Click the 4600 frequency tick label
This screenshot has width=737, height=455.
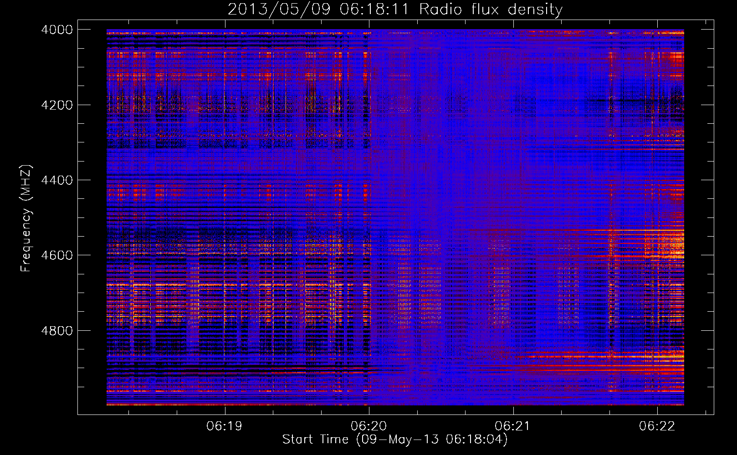57,255
